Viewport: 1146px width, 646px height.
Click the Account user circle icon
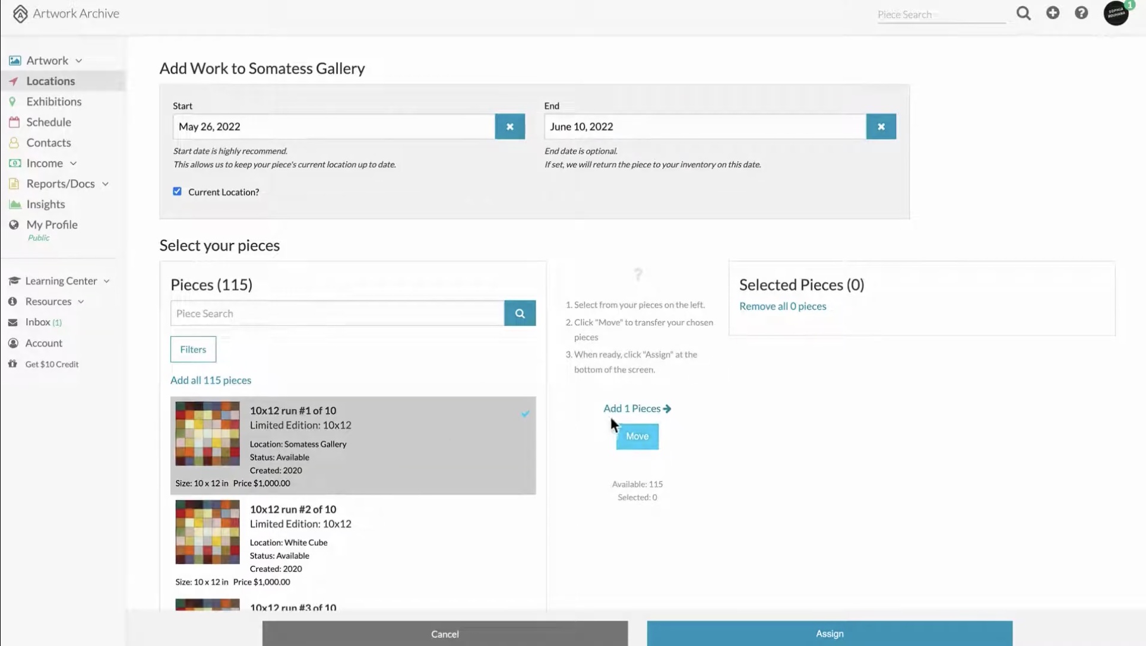point(13,343)
